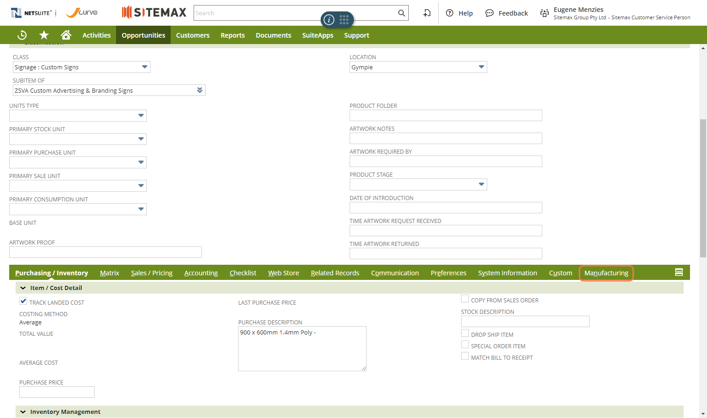Uncheck Track Landed Cost checkbox

click(x=23, y=301)
